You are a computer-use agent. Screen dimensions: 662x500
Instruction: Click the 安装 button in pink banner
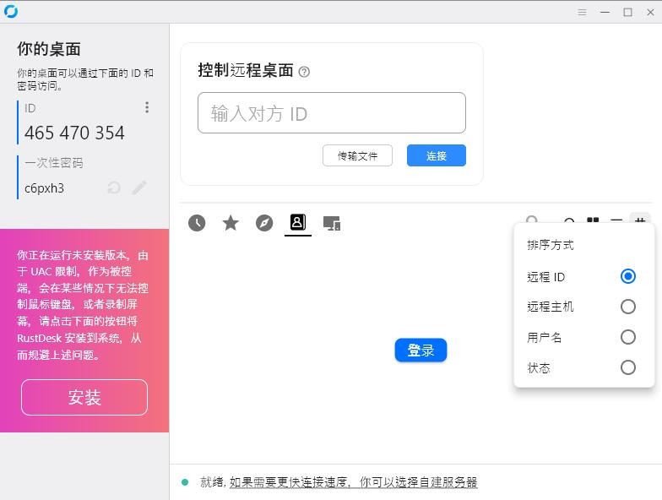tap(84, 397)
